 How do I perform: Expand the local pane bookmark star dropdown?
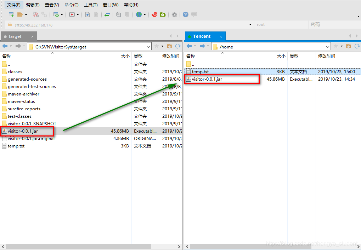pyautogui.click(x=162, y=46)
